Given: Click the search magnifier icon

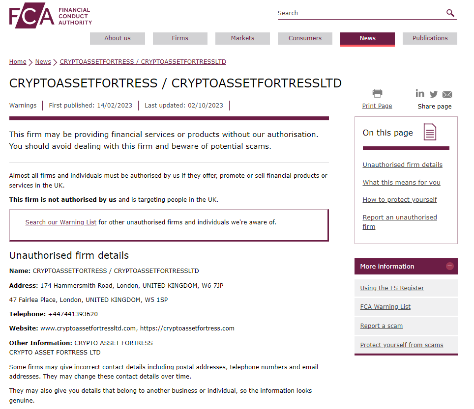Looking at the screenshot, I should click(x=450, y=13).
